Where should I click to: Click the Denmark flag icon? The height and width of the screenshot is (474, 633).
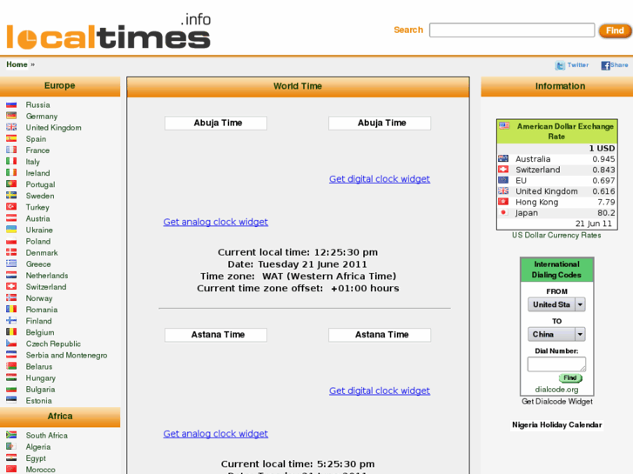click(11, 252)
